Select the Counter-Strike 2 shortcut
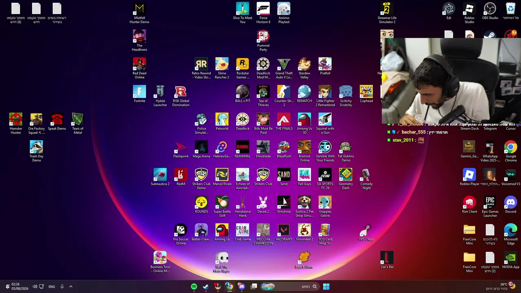This screenshot has width=521, height=293. click(x=284, y=96)
